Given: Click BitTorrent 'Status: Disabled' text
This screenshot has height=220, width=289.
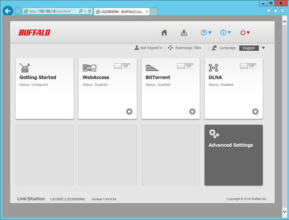Looking at the screenshot, I should click(x=158, y=85).
